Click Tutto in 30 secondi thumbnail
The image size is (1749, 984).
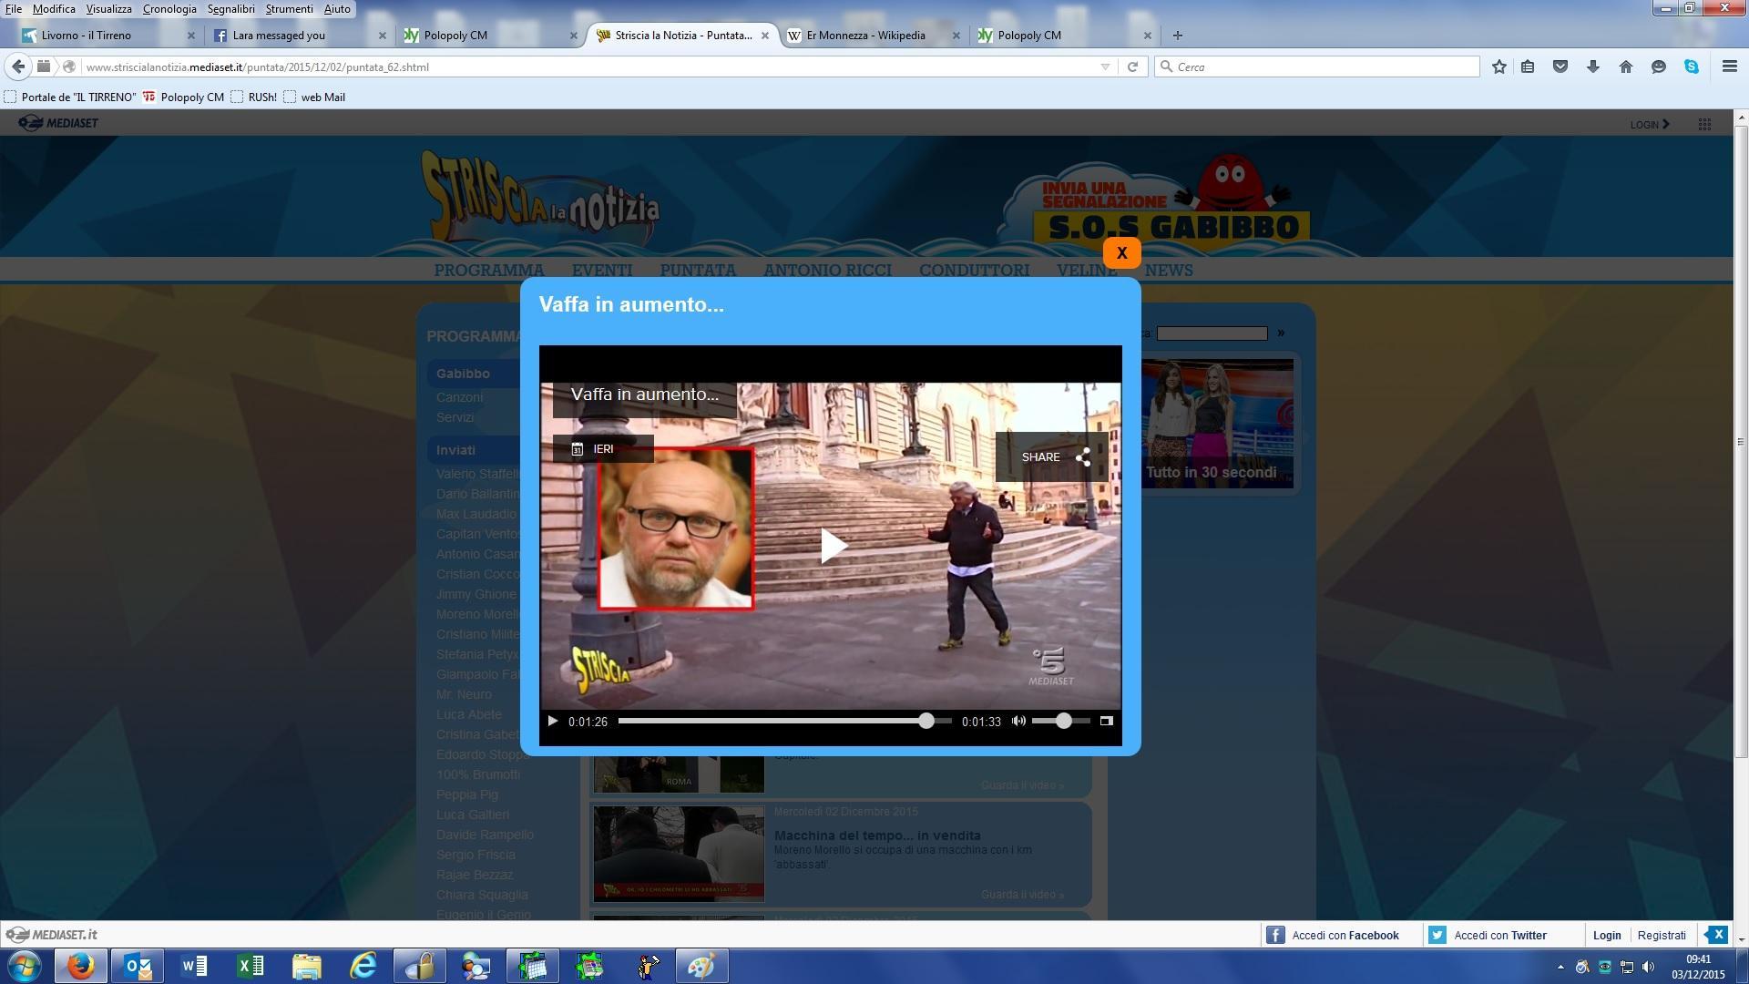coord(1216,424)
